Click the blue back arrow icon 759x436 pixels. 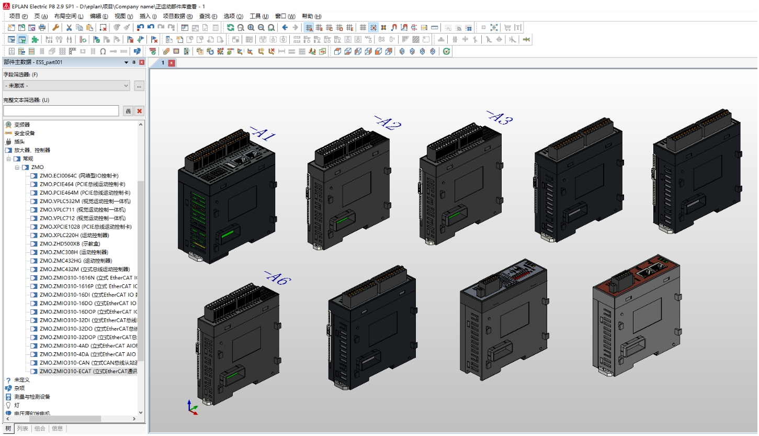tap(285, 27)
